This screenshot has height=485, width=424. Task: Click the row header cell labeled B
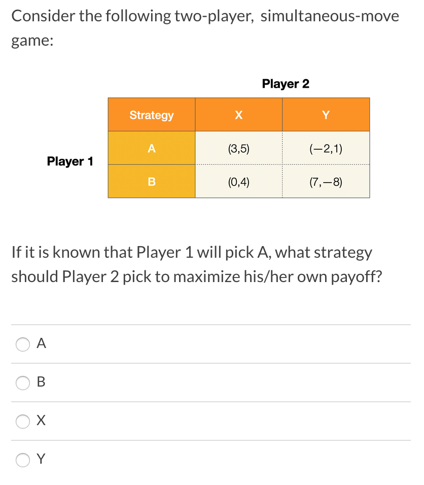151,182
